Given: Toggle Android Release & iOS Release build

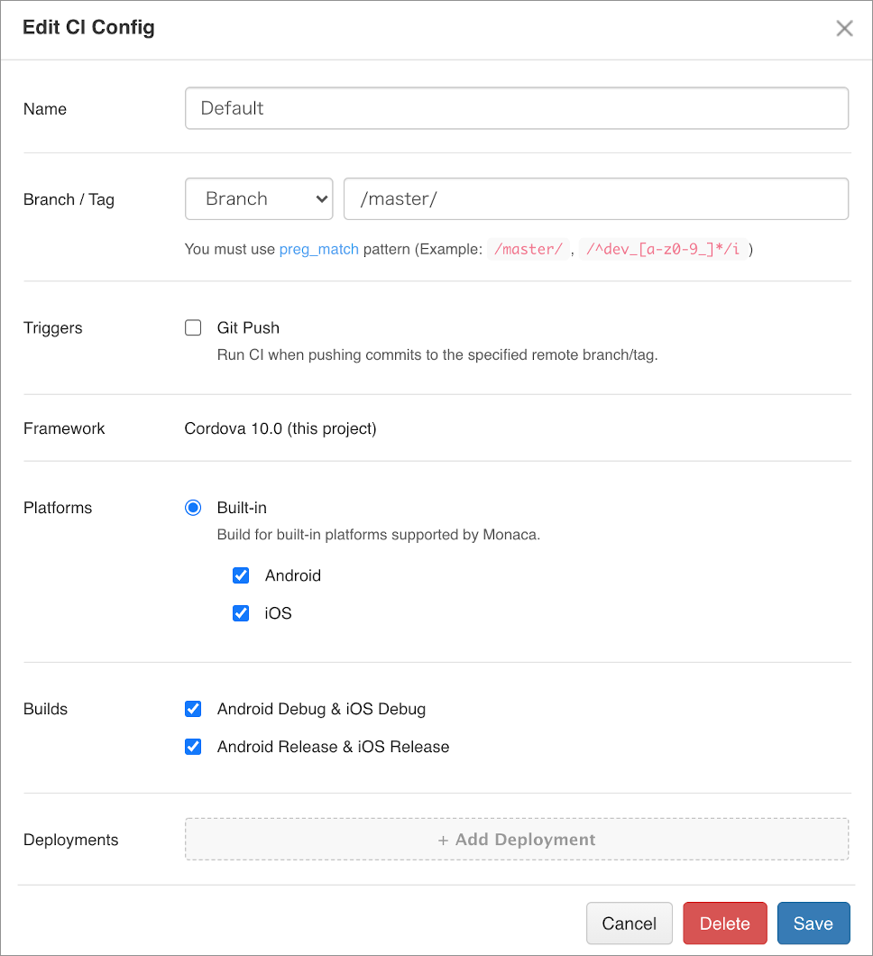Looking at the screenshot, I should (x=193, y=747).
